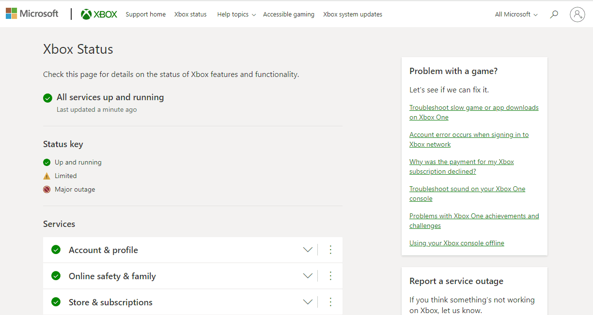The height and width of the screenshot is (315, 593).
Task: Open Accessible gaming in the nav bar
Action: [289, 15]
